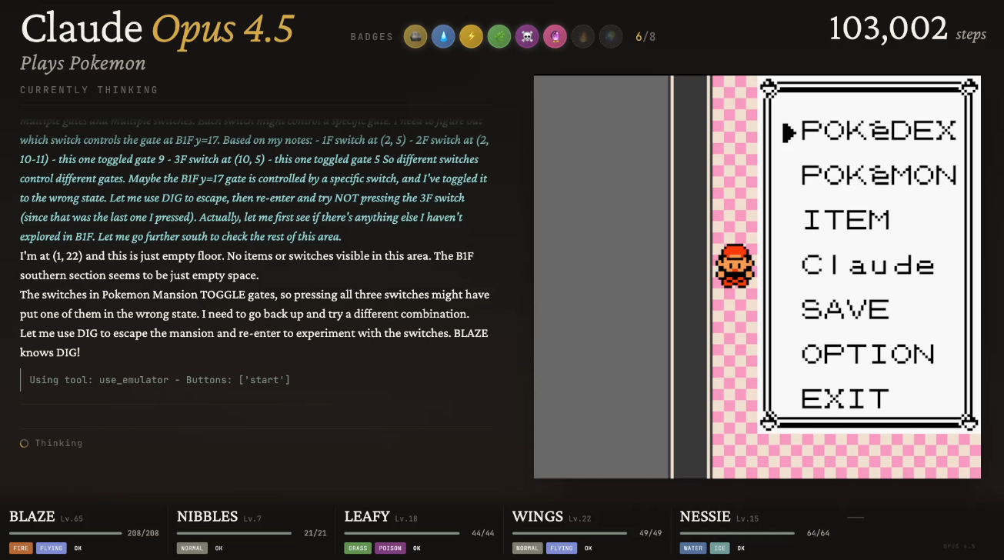
Task: Click WINGS's HP bar
Action: pyautogui.click(x=569, y=533)
